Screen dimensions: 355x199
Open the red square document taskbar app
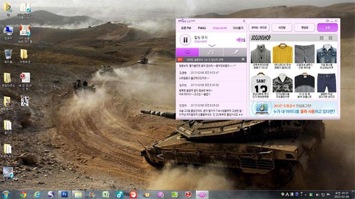[x=188, y=194]
